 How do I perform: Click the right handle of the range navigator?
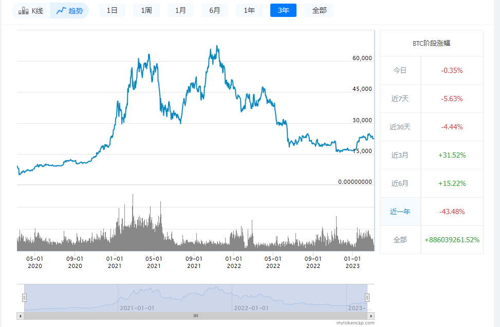click(x=367, y=297)
